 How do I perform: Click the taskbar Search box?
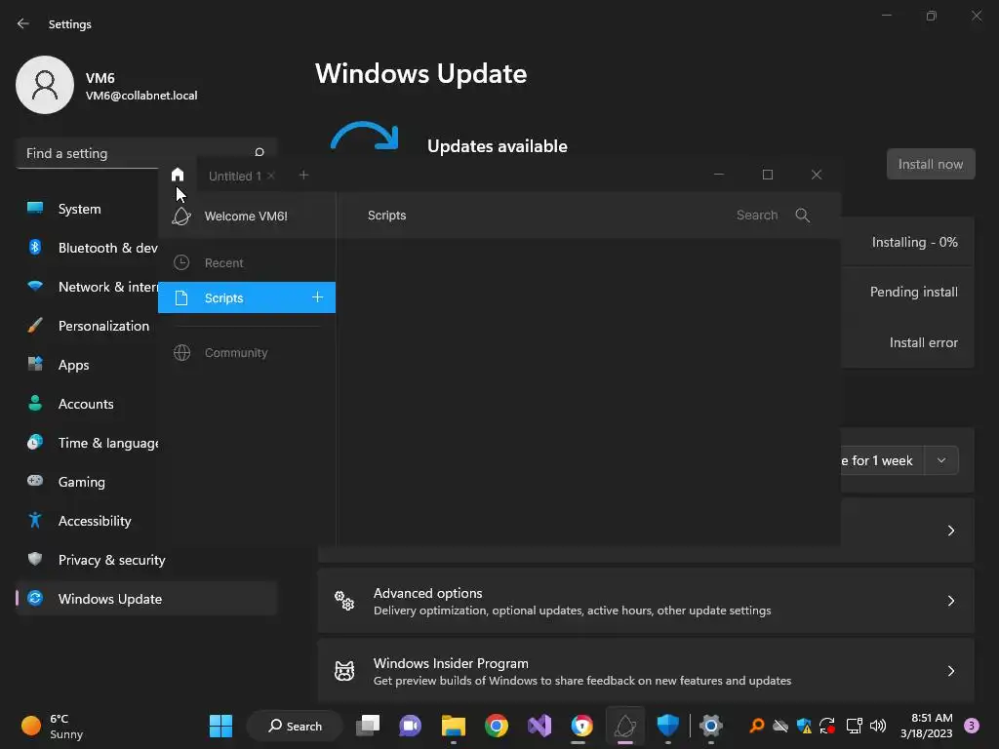click(295, 726)
